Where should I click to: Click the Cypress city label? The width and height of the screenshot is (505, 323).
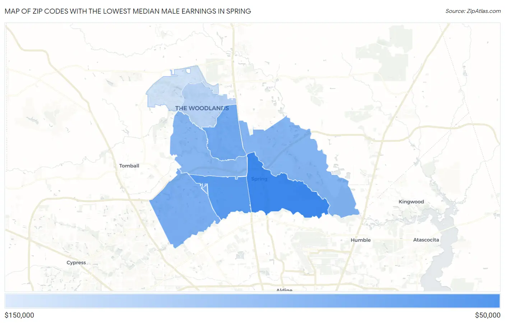76,263
